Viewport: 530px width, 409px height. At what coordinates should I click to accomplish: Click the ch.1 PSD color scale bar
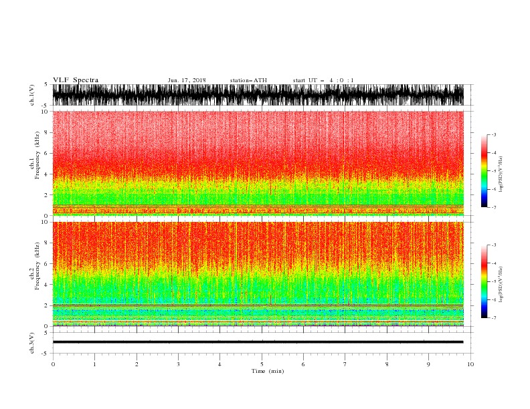484,171
